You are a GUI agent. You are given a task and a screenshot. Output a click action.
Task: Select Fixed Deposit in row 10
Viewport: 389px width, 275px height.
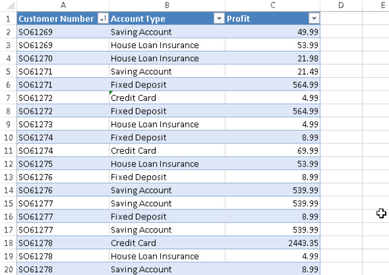point(167,137)
